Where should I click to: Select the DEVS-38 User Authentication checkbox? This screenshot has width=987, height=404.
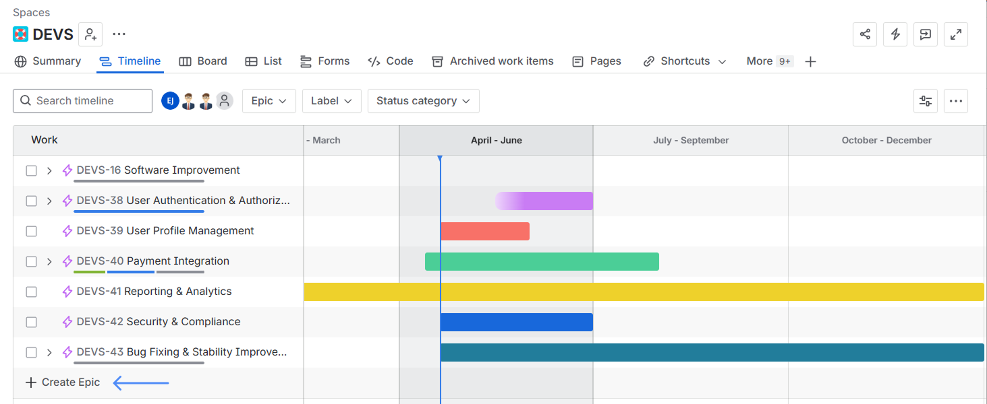click(x=31, y=201)
